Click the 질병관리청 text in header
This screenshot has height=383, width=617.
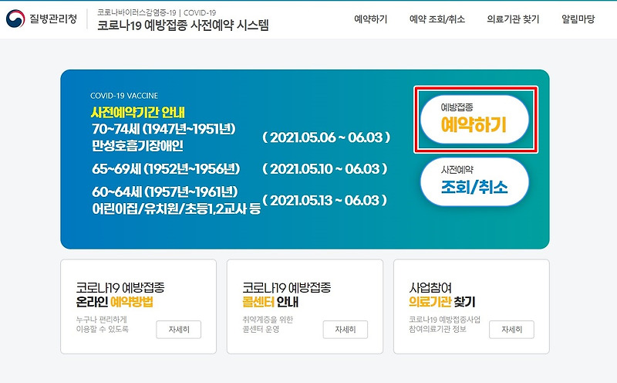tap(53, 19)
